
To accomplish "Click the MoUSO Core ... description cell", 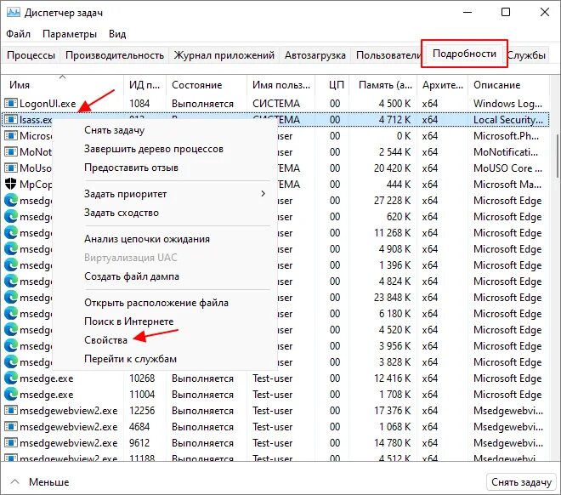I will click(507, 168).
